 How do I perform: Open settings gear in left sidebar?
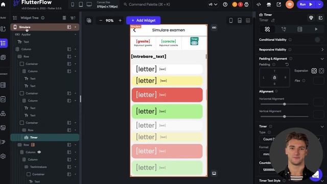3,156
